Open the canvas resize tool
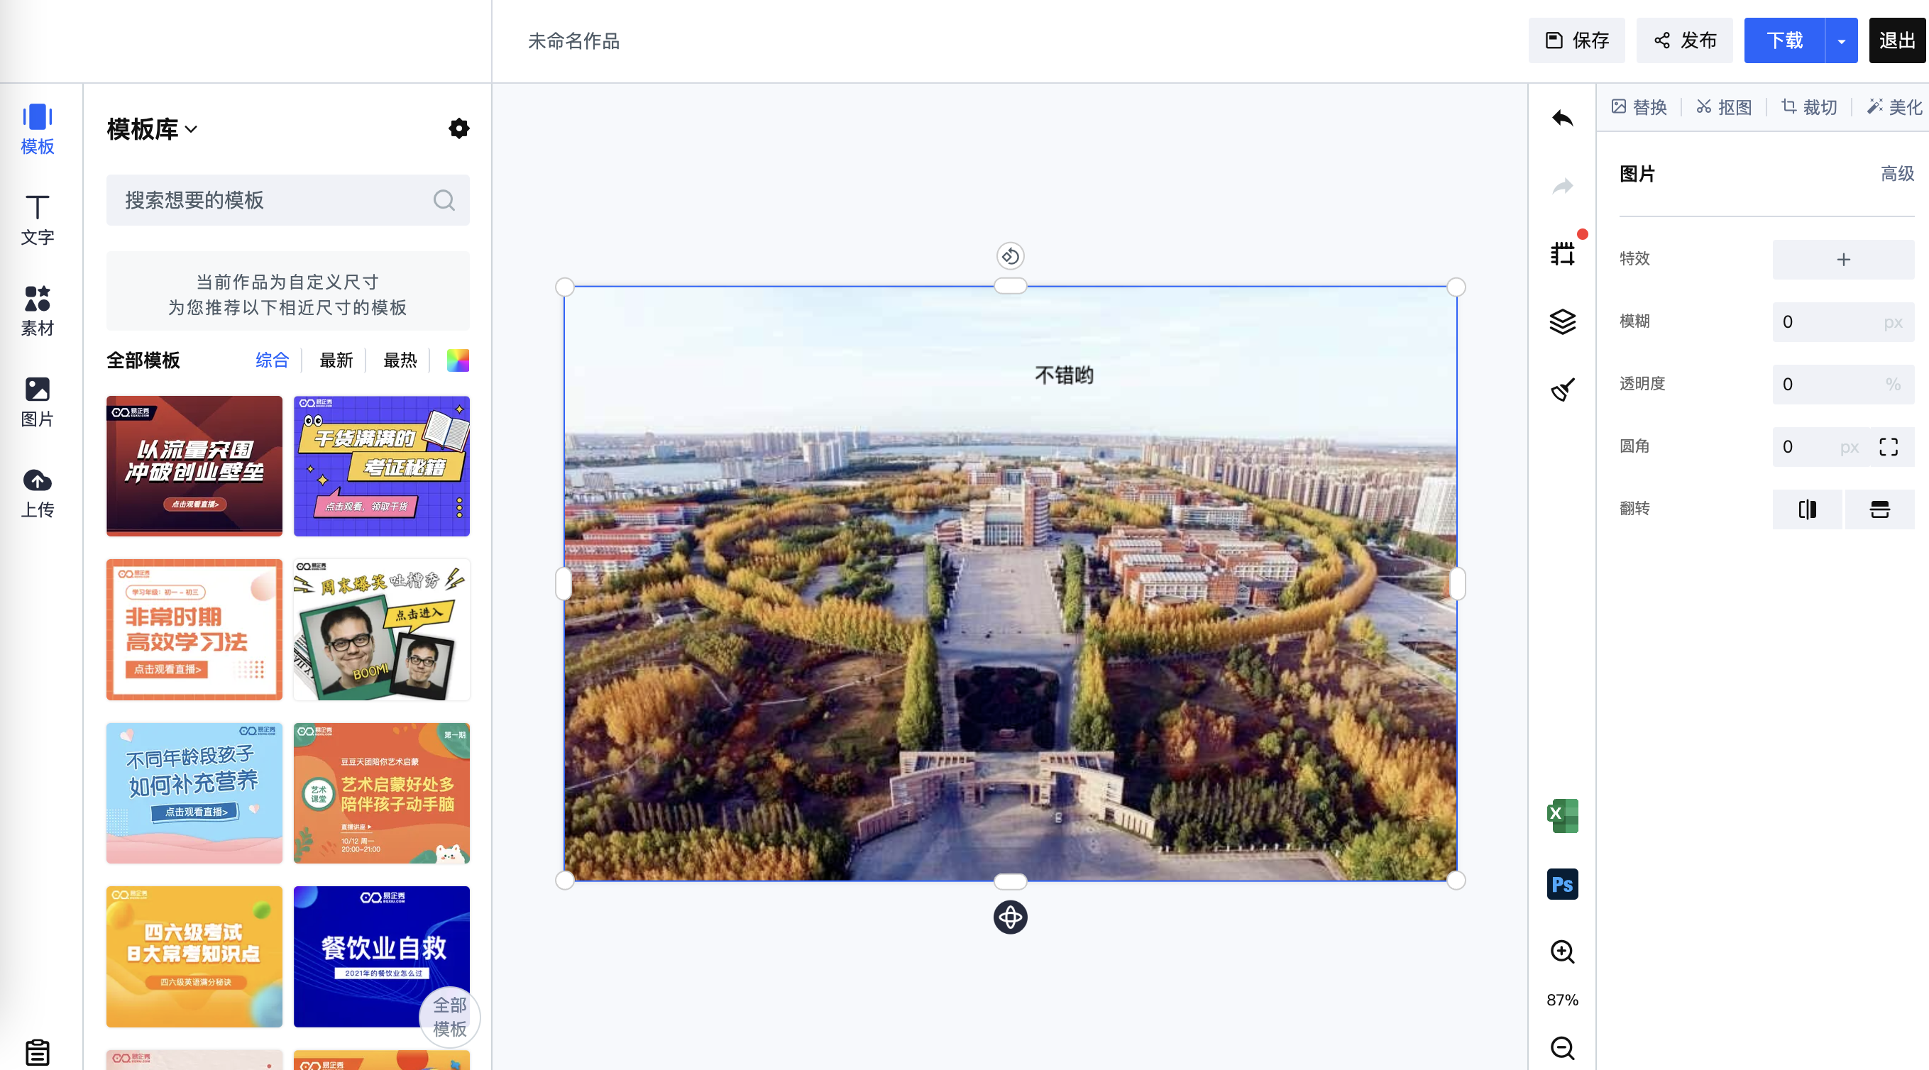 click(1562, 254)
